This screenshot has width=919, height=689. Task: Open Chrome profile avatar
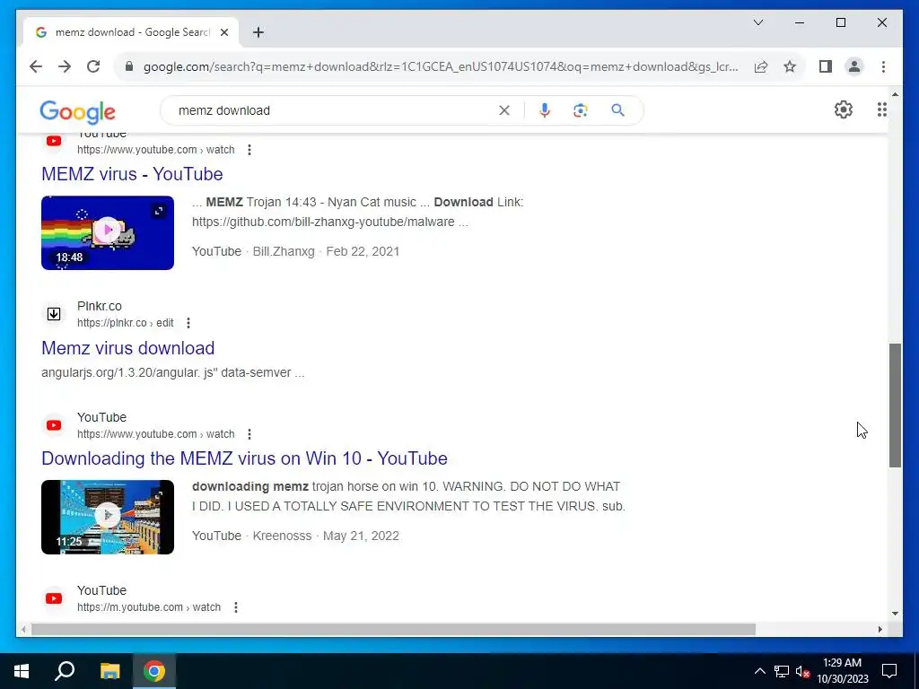tap(854, 66)
